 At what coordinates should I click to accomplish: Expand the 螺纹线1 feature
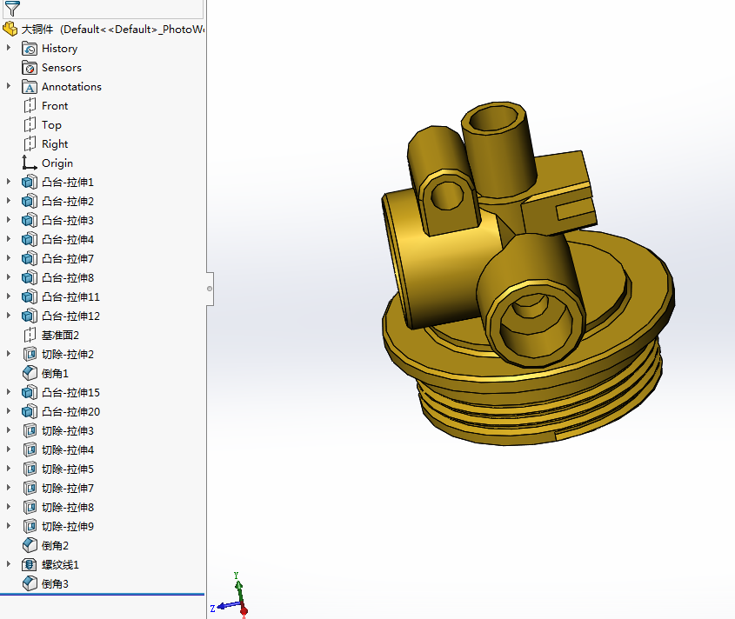(9, 564)
